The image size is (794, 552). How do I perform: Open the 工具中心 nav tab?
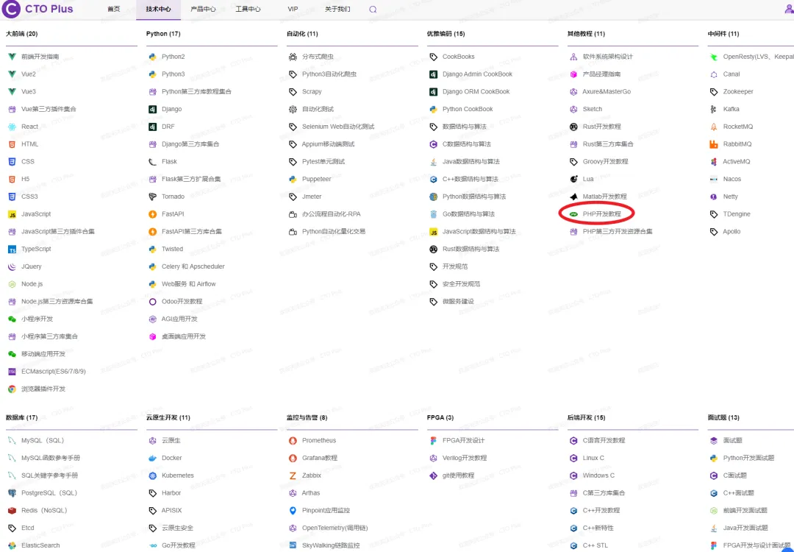(x=248, y=9)
